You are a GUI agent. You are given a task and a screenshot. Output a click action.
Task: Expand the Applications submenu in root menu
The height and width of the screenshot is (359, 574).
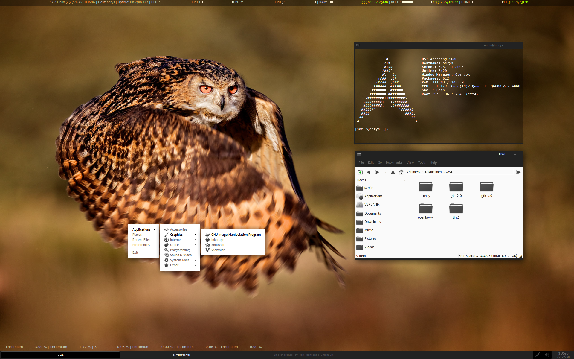point(143,229)
